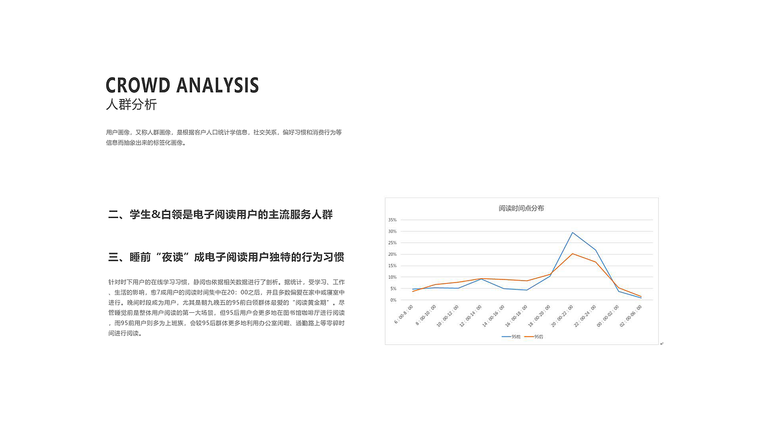Click the 'CROWD ANALYSIS' heading
Image resolution: width=778 pixels, height=441 pixels.
tap(182, 85)
